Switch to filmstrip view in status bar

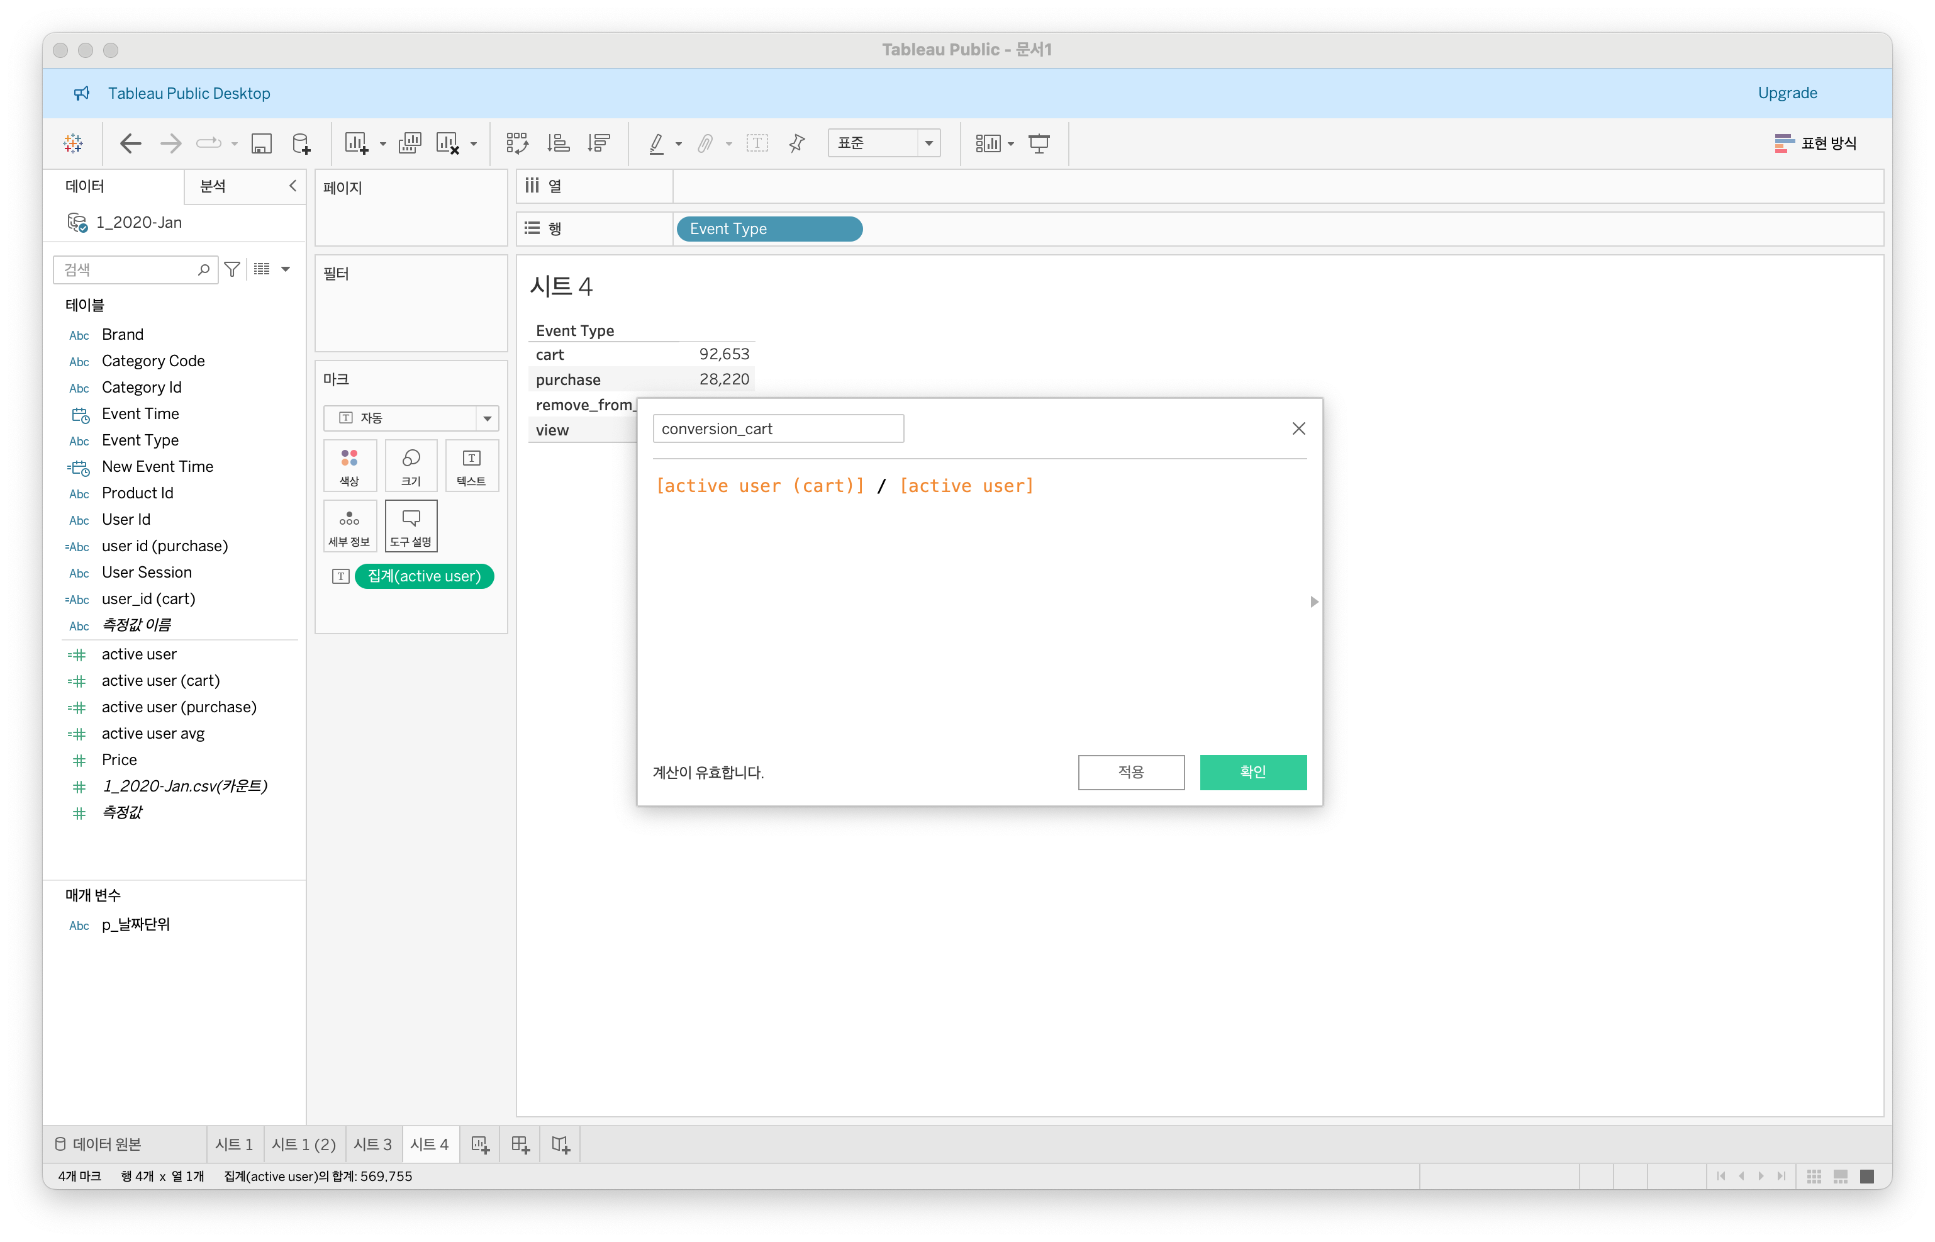(1841, 1176)
